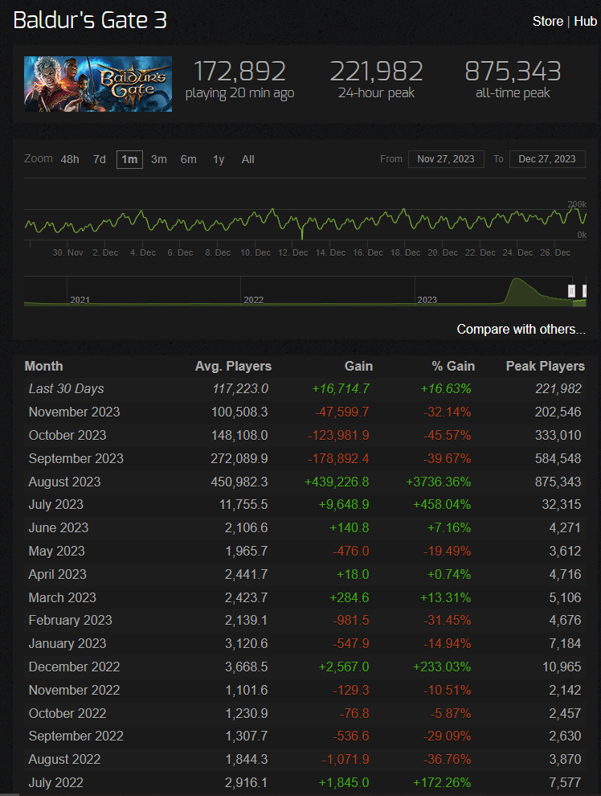Select the June 2023 row label

(59, 528)
